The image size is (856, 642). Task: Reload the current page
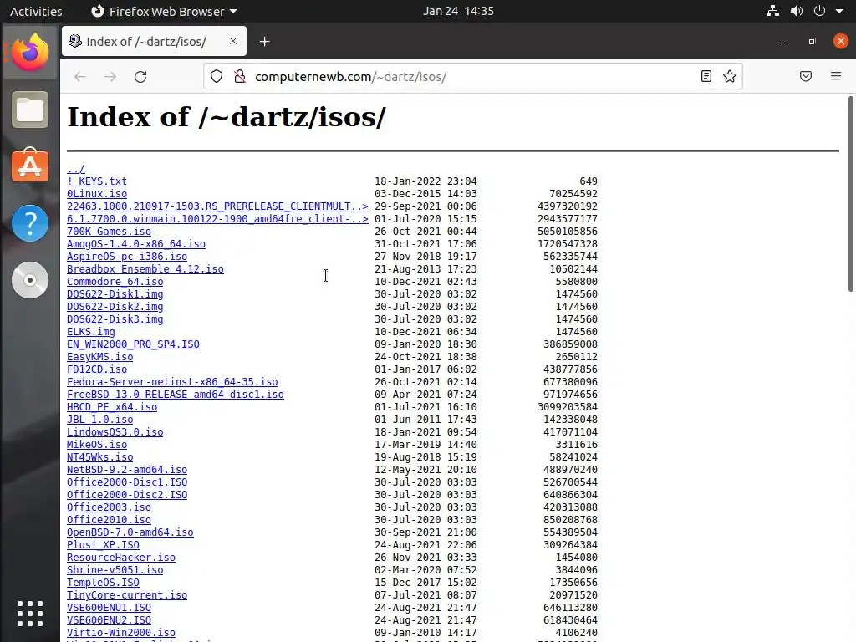tap(140, 76)
